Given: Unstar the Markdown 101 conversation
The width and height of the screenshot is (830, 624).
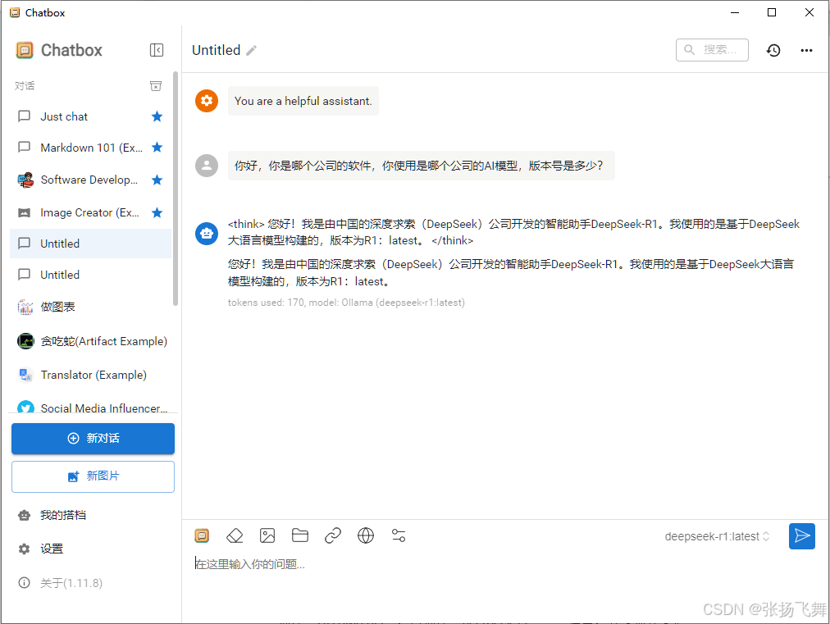Looking at the screenshot, I should tap(157, 147).
